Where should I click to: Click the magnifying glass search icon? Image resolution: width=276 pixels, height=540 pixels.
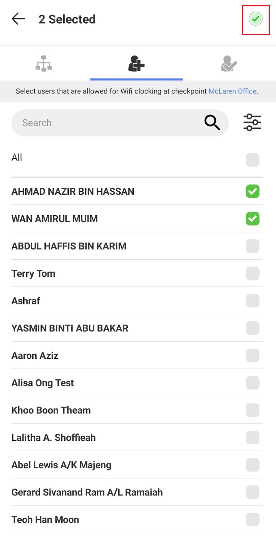point(212,123)
